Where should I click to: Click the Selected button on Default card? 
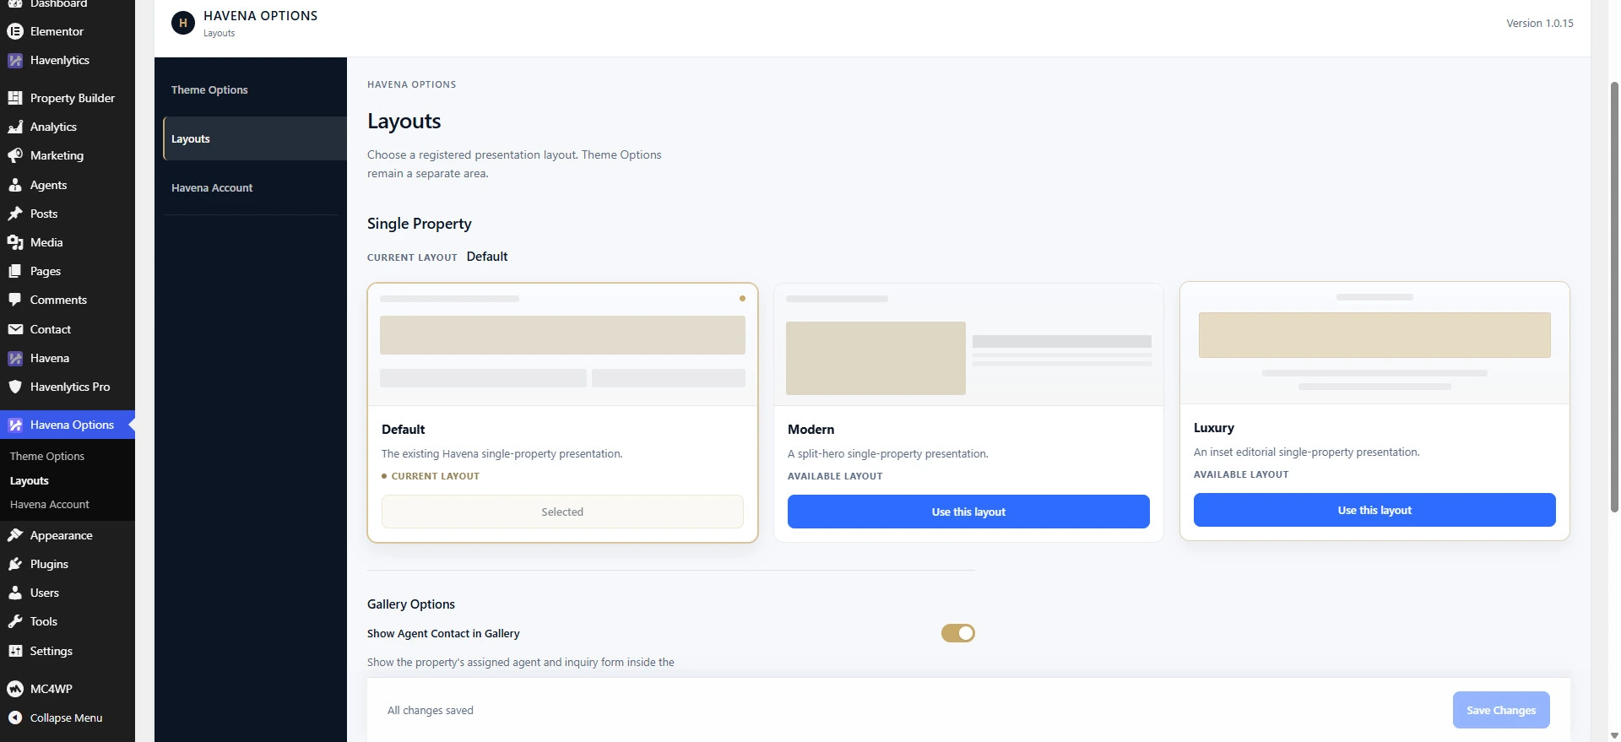coord(562,512)
